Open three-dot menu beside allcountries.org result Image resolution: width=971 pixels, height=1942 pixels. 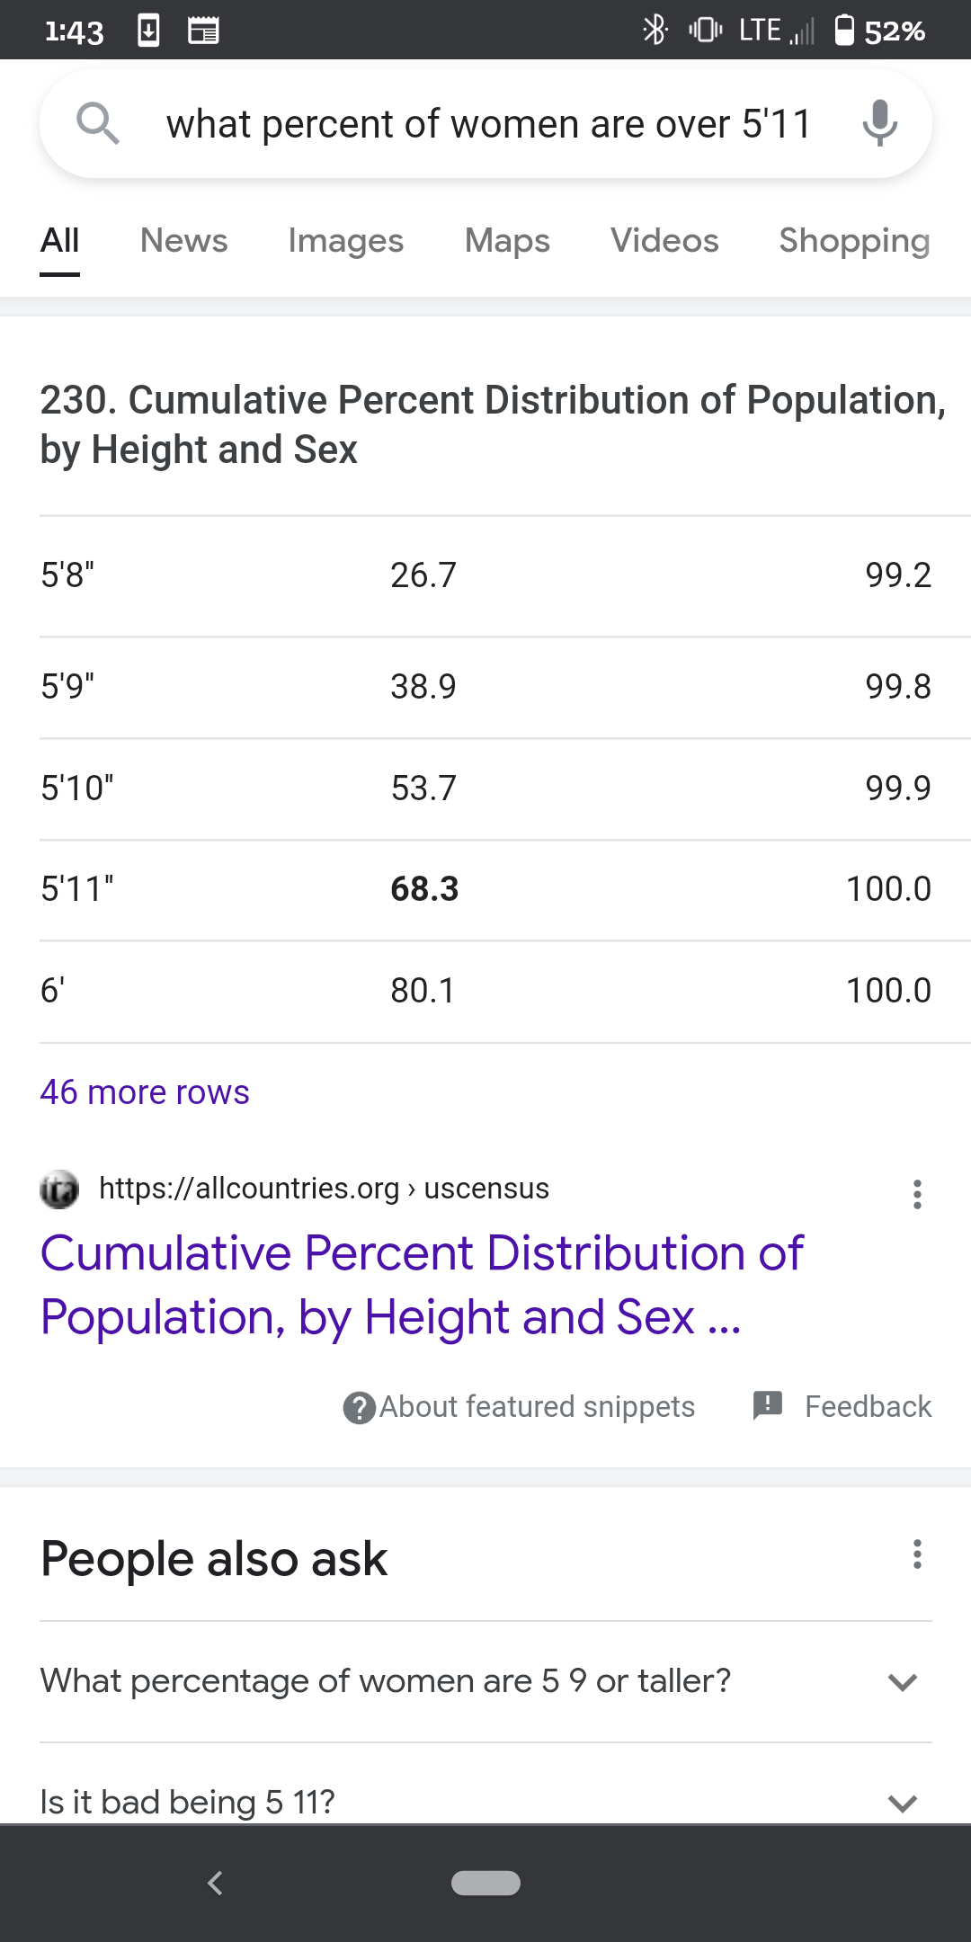tap(917, 1194)
